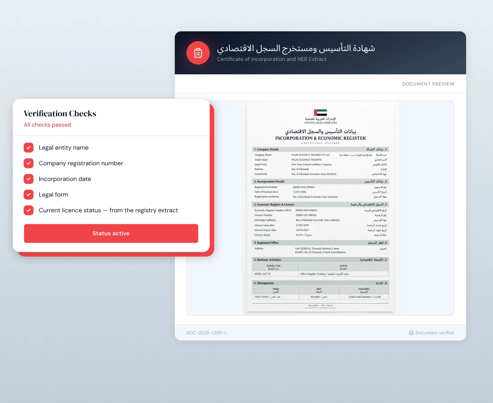Viewport: 493px width, 403px height.
Task: Click the DEMO-REG-000001 registration number
Action: click(x=304, y=187)
